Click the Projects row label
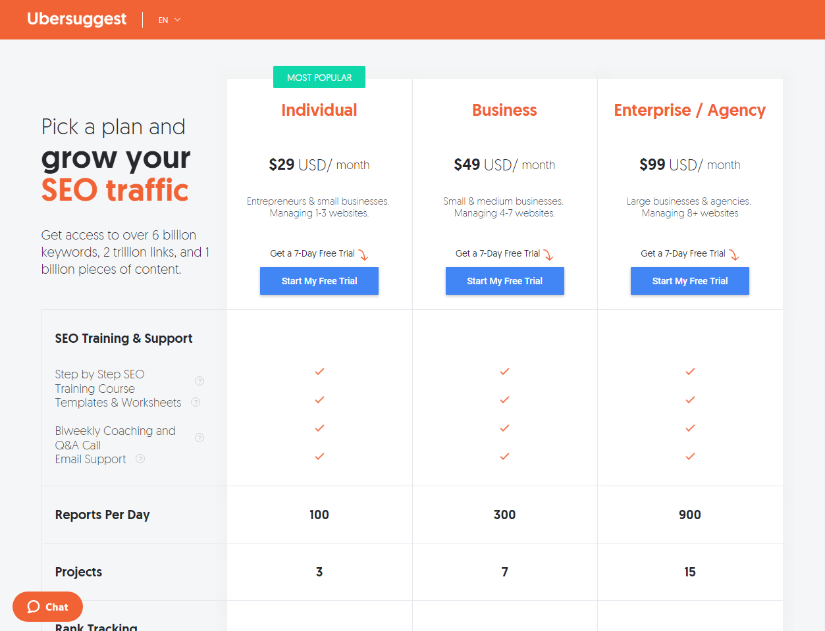The image size is (825, 631). click(x=78, y=572)
